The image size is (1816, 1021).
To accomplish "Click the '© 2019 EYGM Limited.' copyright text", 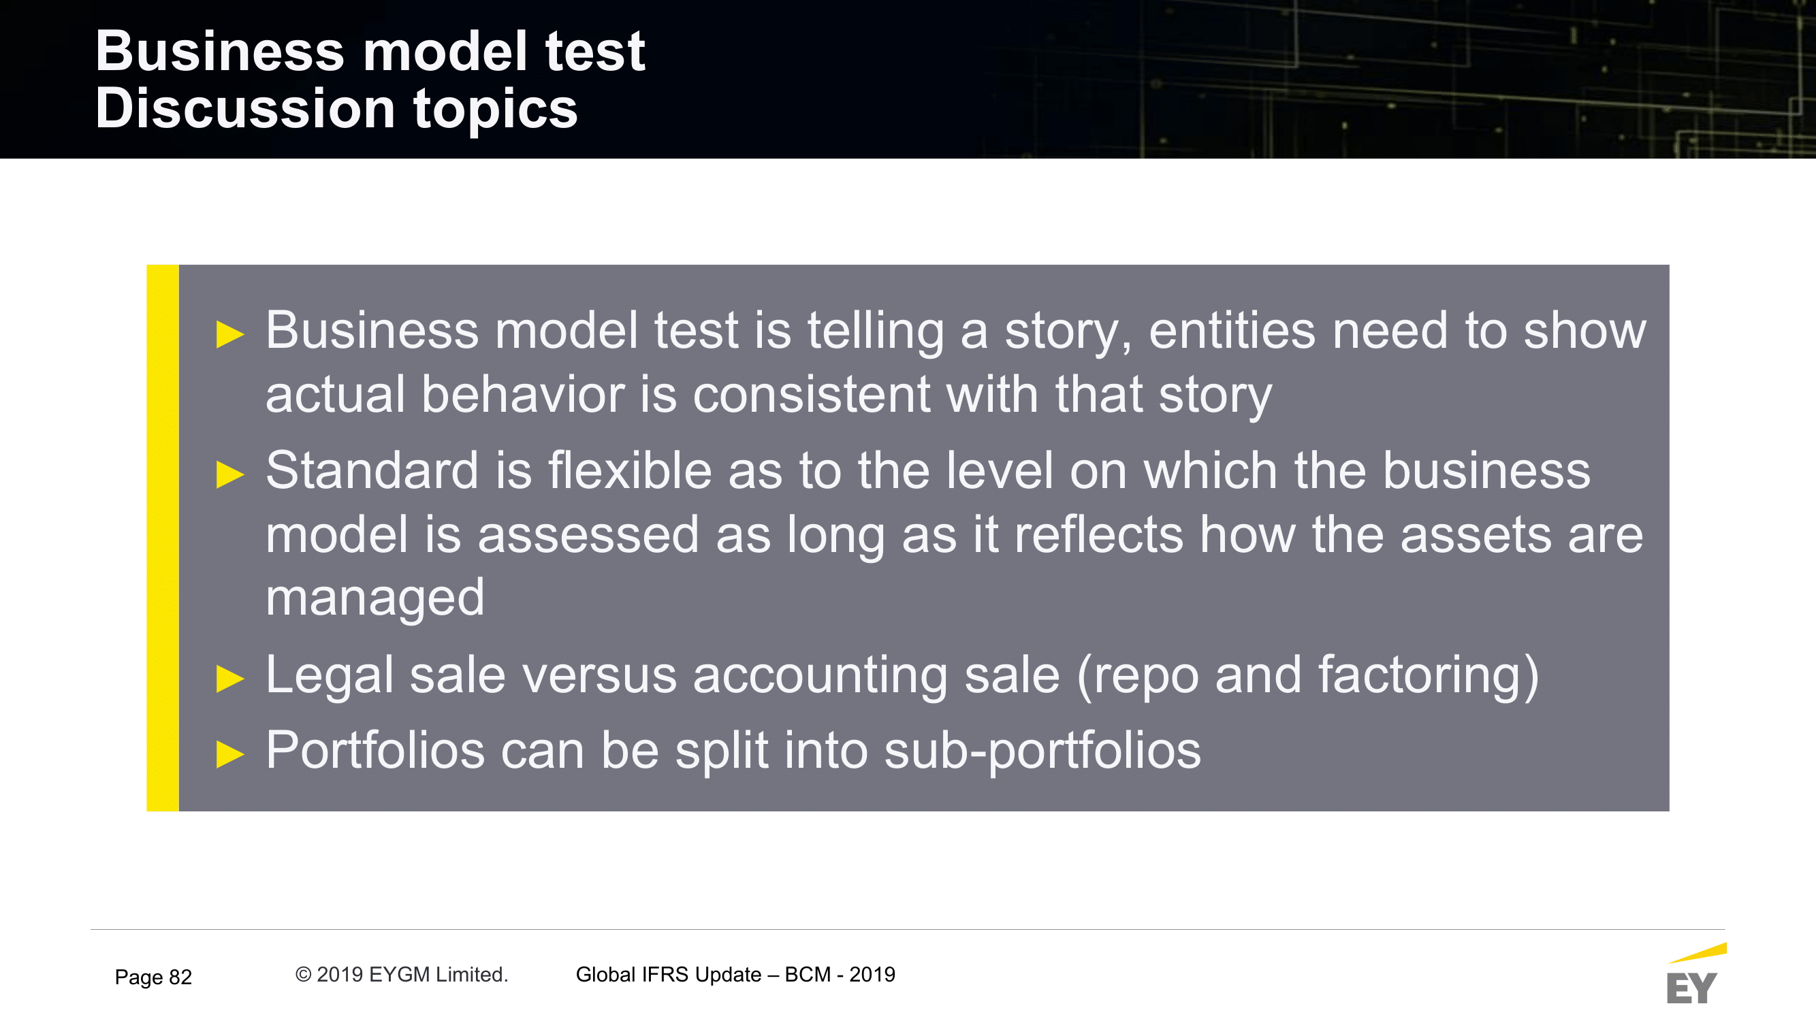I will (x=401, y=975).
